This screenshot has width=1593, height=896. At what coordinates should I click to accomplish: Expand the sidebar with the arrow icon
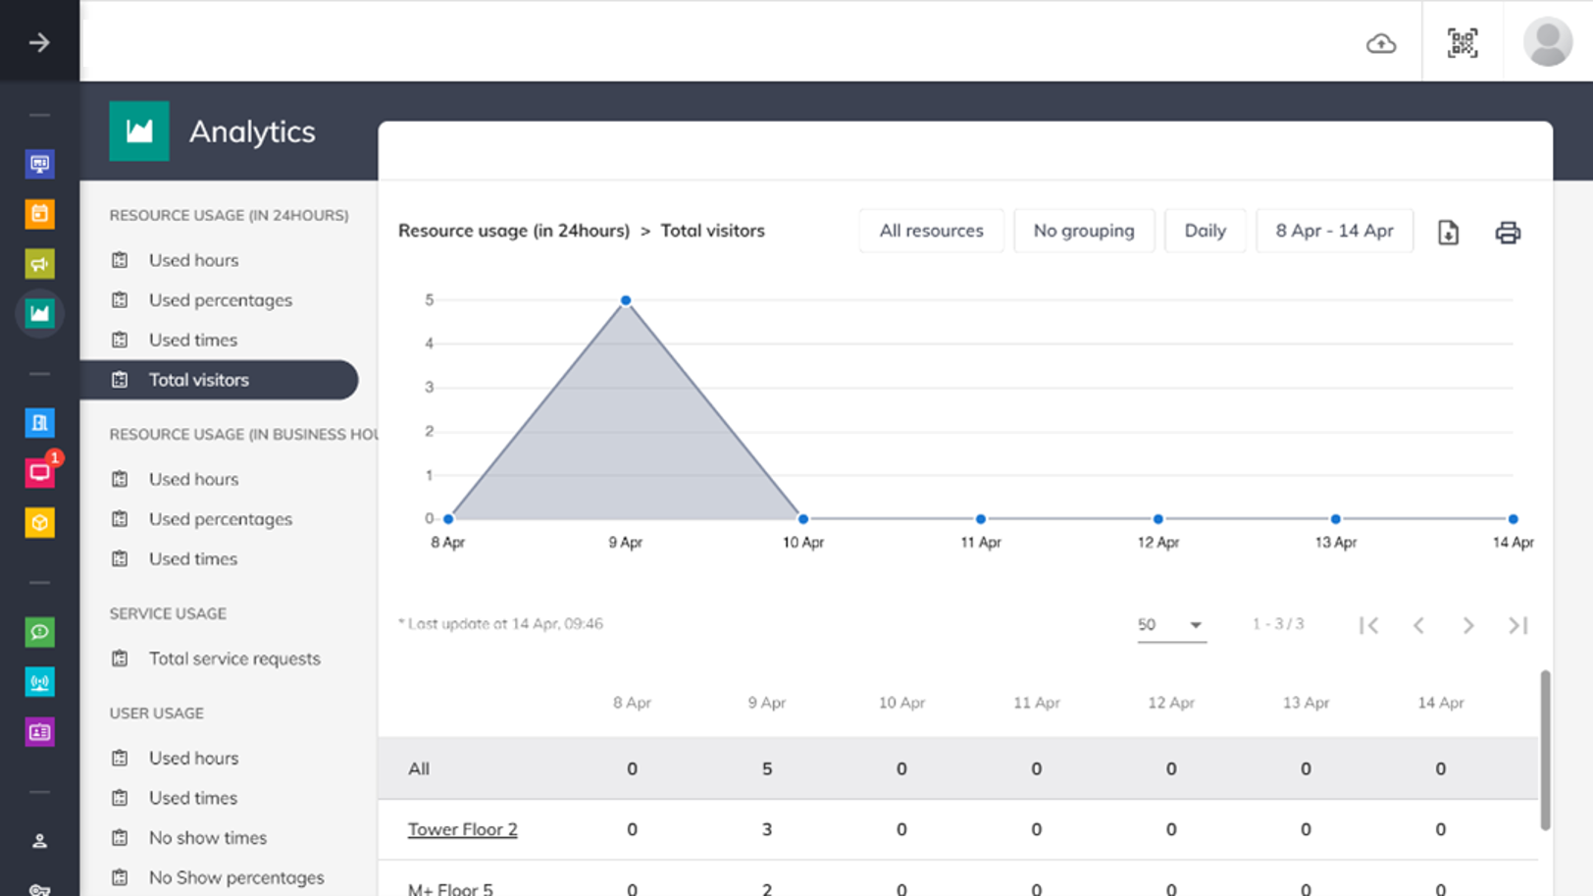pos(39,42)
